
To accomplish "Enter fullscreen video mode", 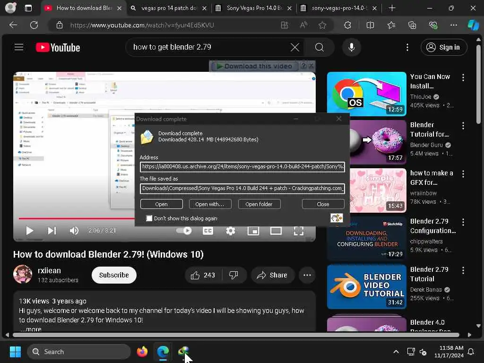I will coord(299,231).
